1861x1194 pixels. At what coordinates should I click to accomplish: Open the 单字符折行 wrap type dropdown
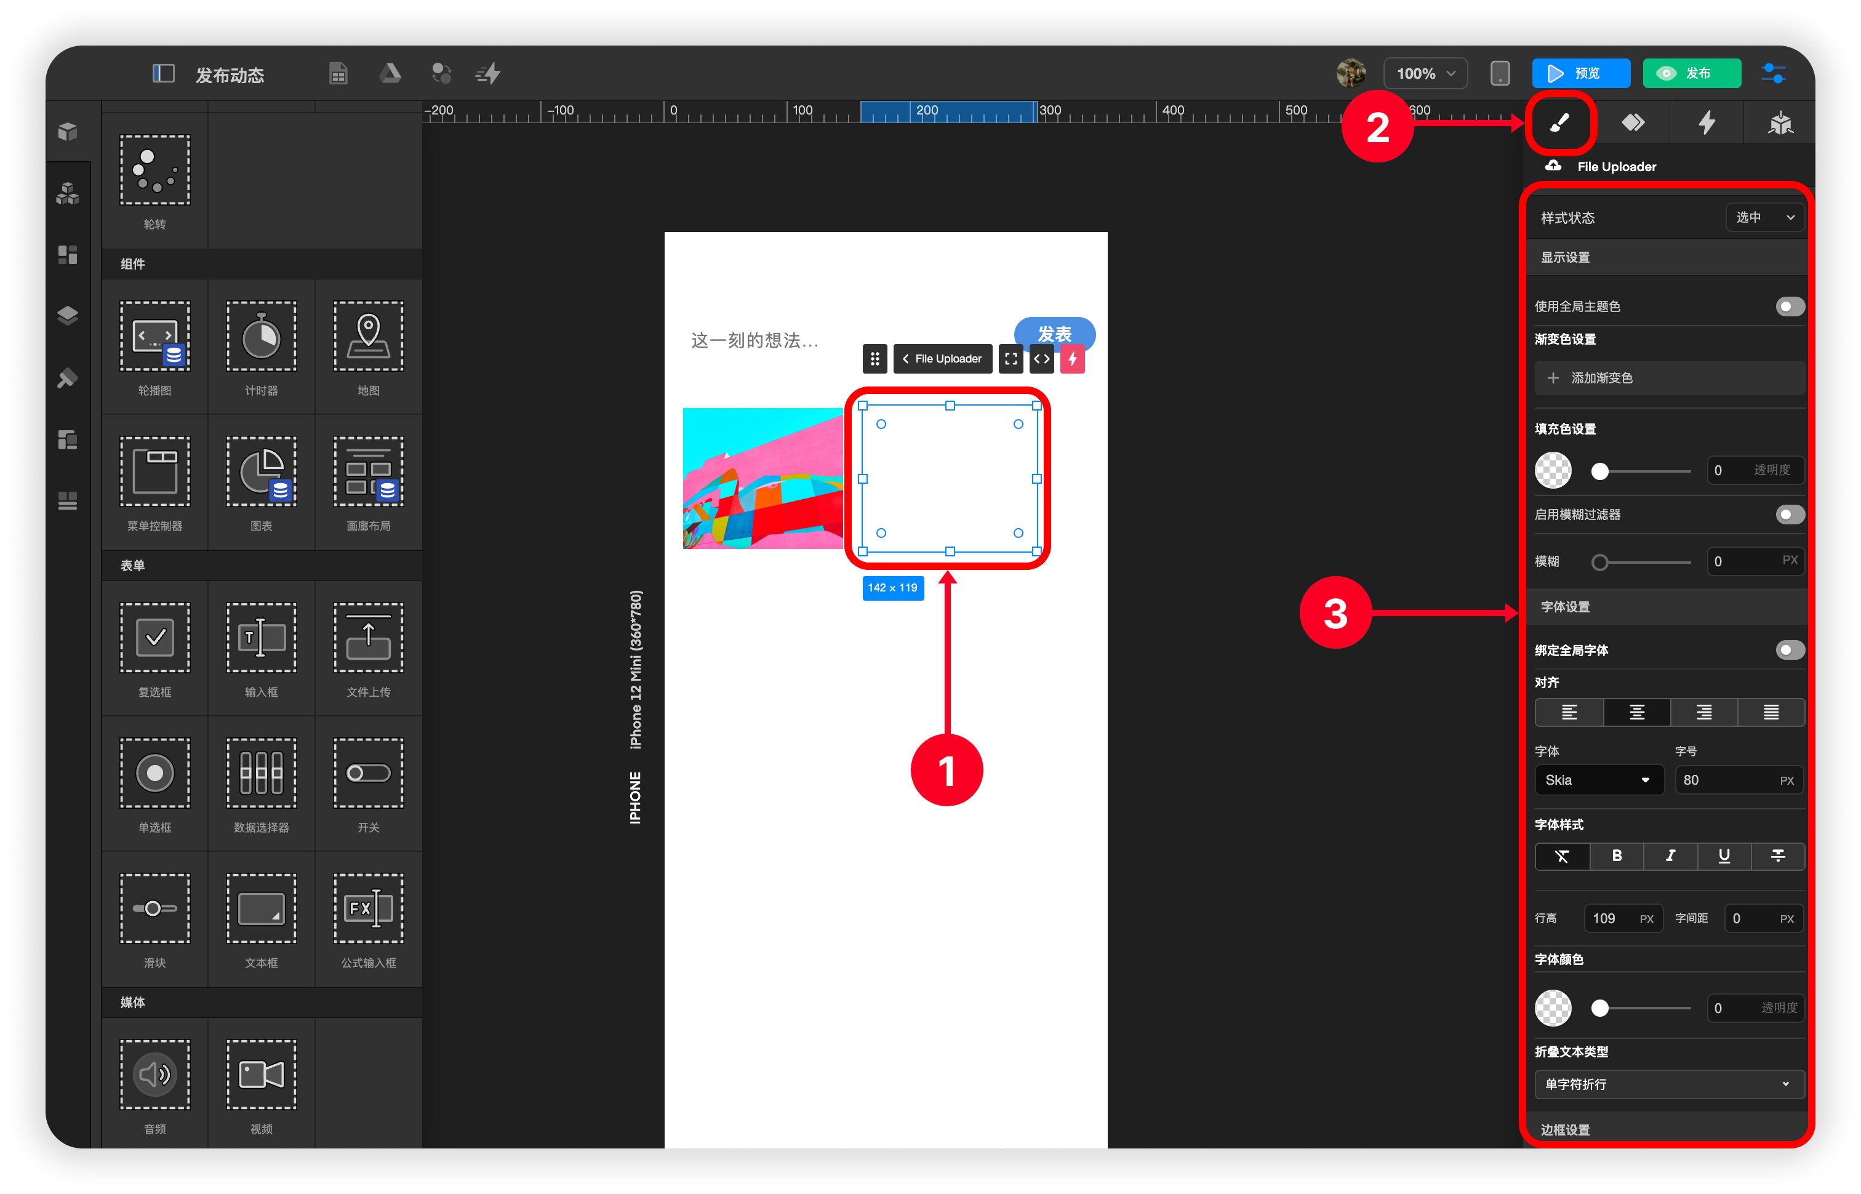click(x=1669, y=1084)
